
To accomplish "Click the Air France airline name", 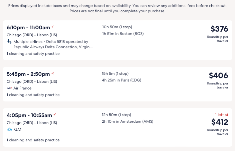I will pyautogui.click(x=22, y=88).
